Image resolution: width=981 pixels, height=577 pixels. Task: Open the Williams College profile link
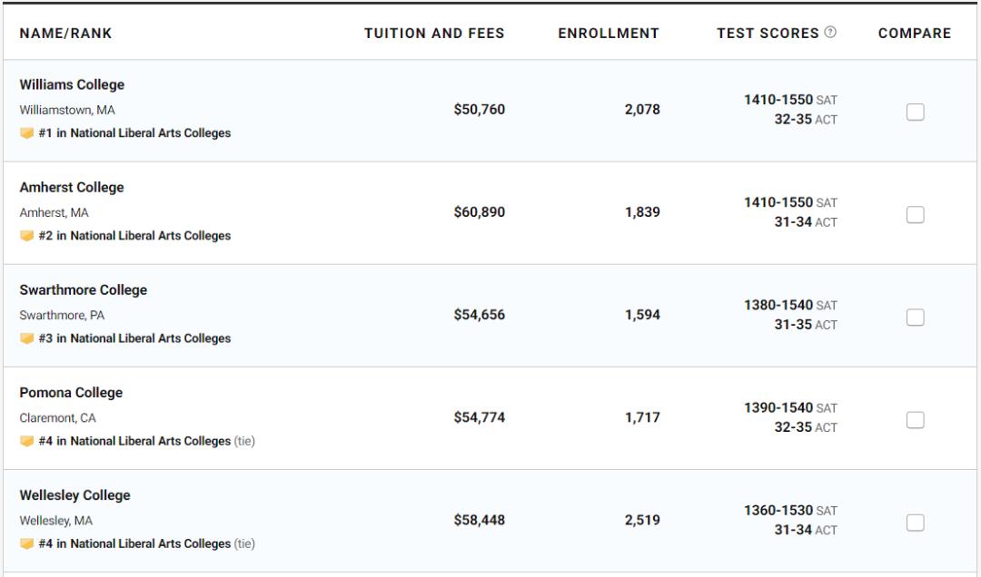[x=72, y=85]
